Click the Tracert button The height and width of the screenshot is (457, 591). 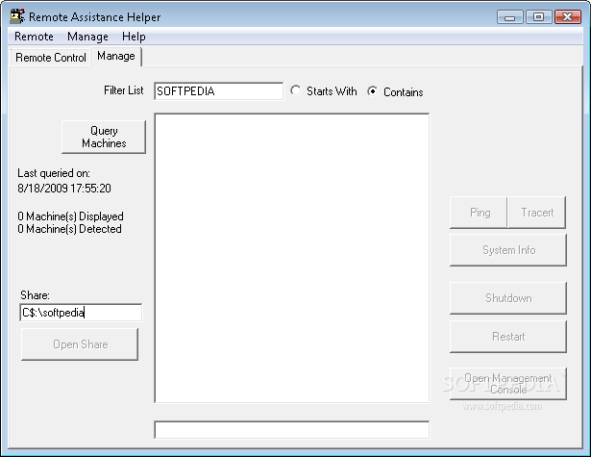coord(537,213)
